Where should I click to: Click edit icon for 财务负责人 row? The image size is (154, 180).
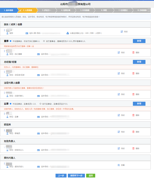[119, 149]
